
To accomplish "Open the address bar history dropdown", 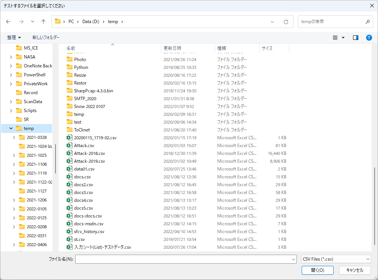I will [x=272, y=22].
